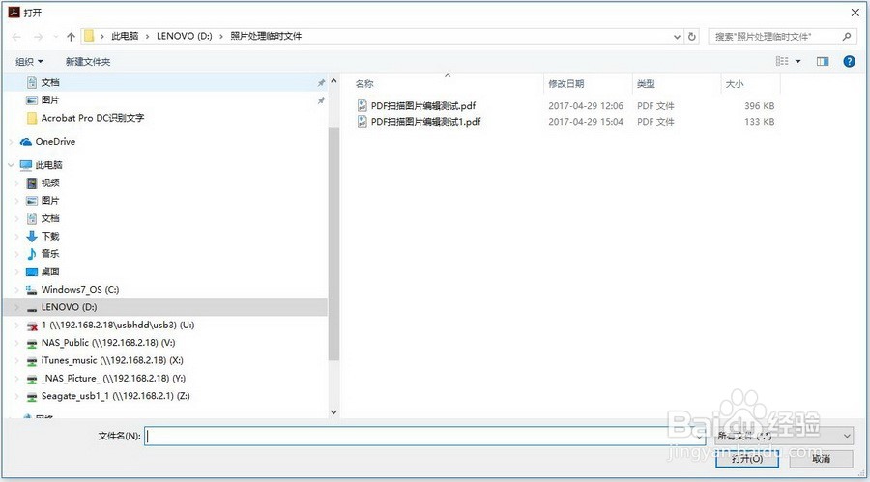Change the view layout icon
Viewport: 870px width, 482px height.
(x=782, y=61)
